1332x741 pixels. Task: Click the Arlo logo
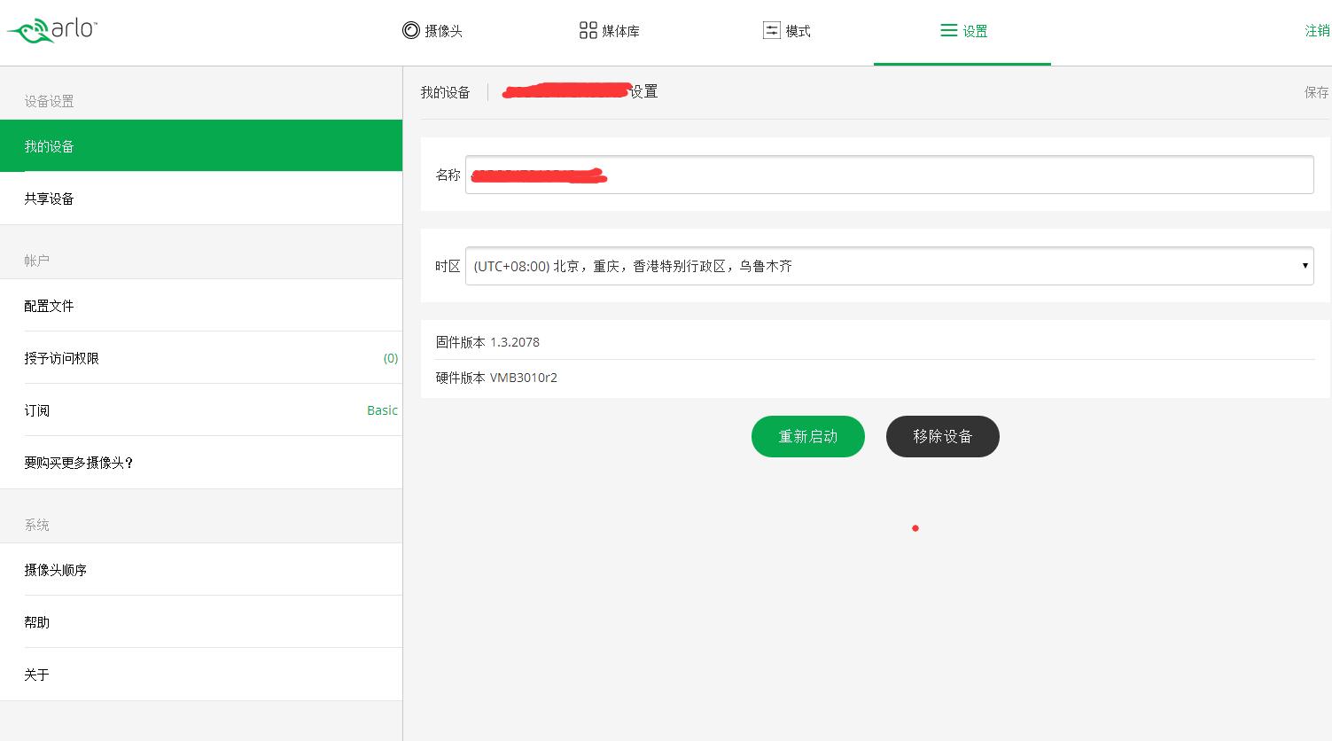click(x=51, y=30)
